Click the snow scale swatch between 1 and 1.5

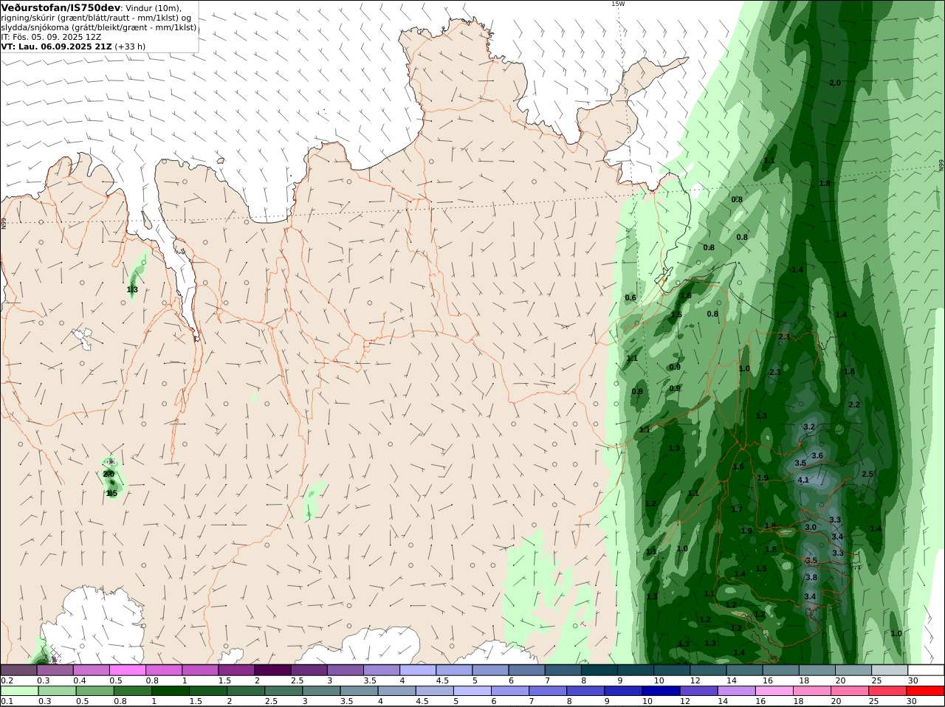click(200, 670)
